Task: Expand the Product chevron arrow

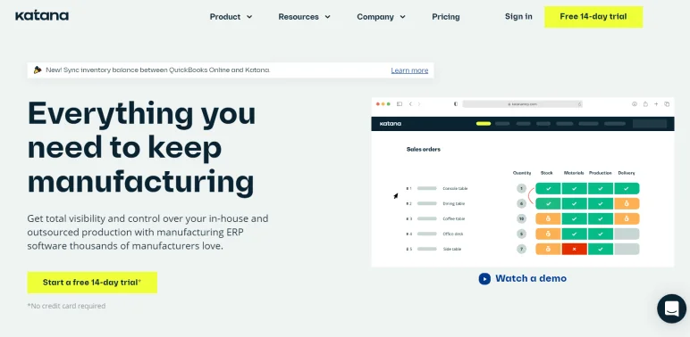Action: [249, 17]
